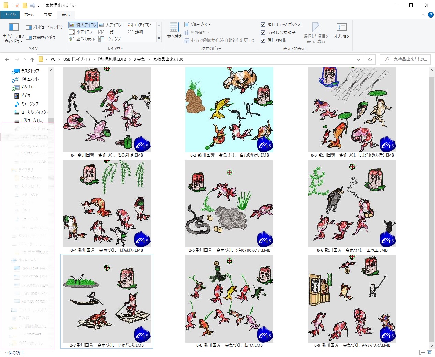
Task: Switch to details view via status bar icon
Action: 422,353
